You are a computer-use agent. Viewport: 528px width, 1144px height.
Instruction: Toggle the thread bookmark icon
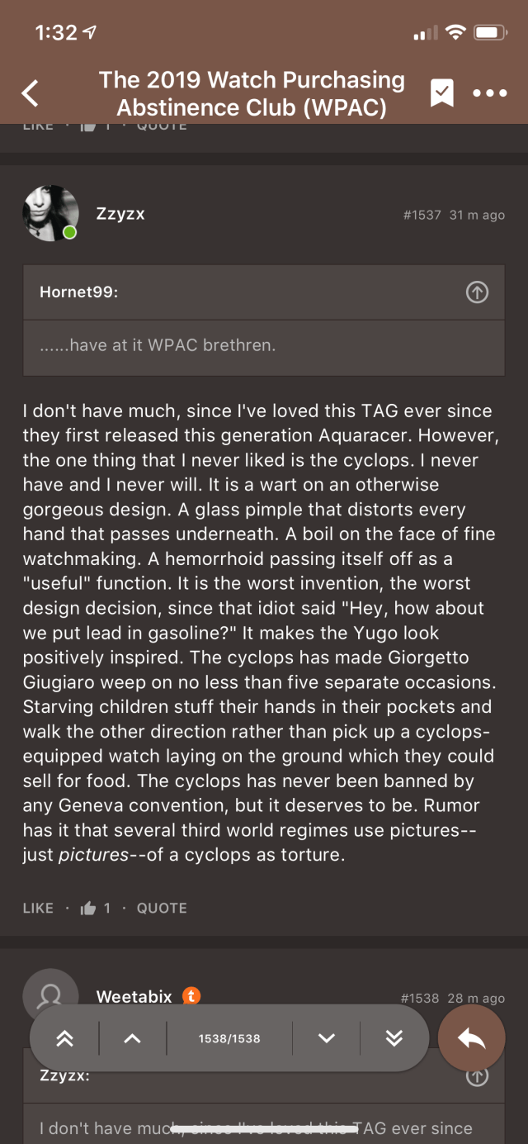(441, 93)
